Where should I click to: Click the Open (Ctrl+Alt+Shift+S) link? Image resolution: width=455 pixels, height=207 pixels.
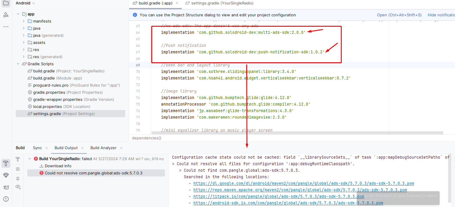point(399,15)
